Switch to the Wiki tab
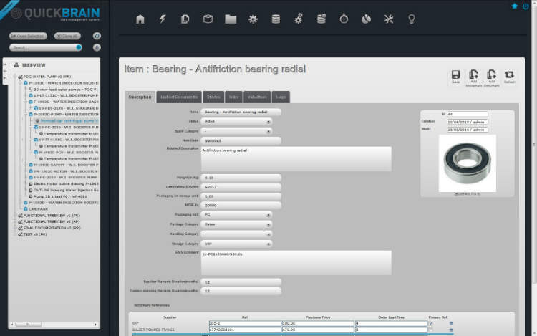This screenshot has height=336, width=537. point(233,97)
